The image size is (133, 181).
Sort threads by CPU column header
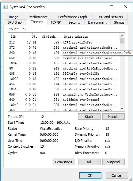point(32,36)
